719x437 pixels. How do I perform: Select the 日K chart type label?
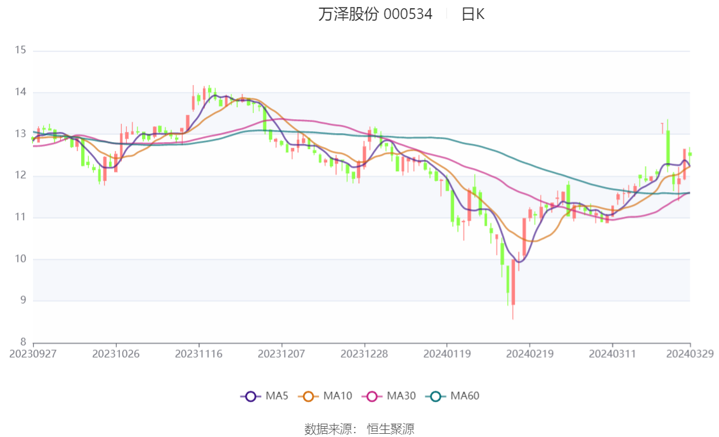pos(473,14)
